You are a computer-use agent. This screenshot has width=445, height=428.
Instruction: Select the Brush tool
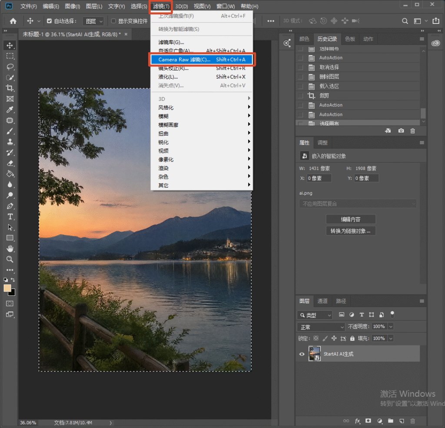click(10, 131)
